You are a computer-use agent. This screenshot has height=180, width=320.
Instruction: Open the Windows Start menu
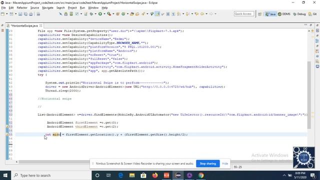tap(5, 175)
